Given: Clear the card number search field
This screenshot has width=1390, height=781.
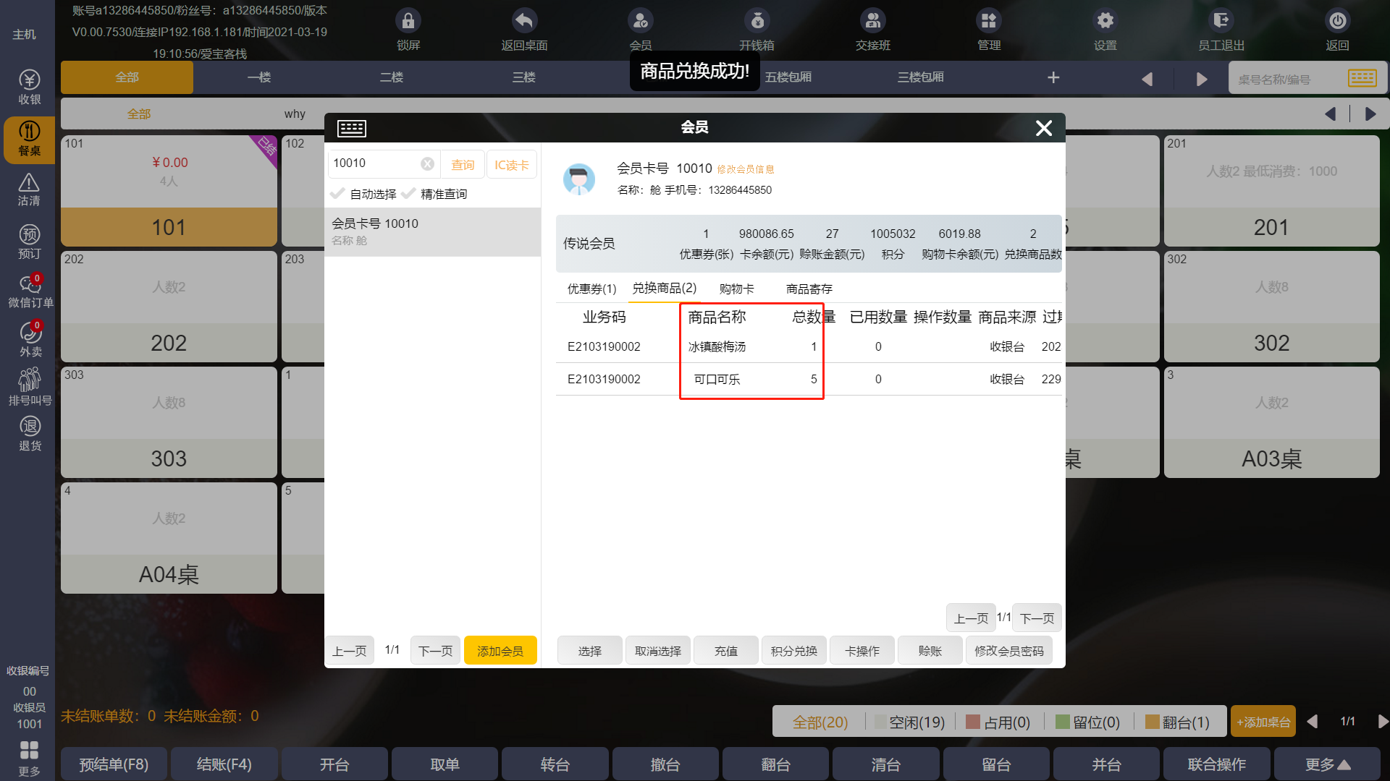Looking at the screenshot, I should 427,164.
